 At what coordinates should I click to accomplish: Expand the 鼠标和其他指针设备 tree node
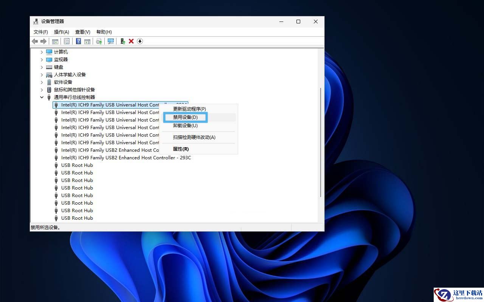tap(42, 89)
